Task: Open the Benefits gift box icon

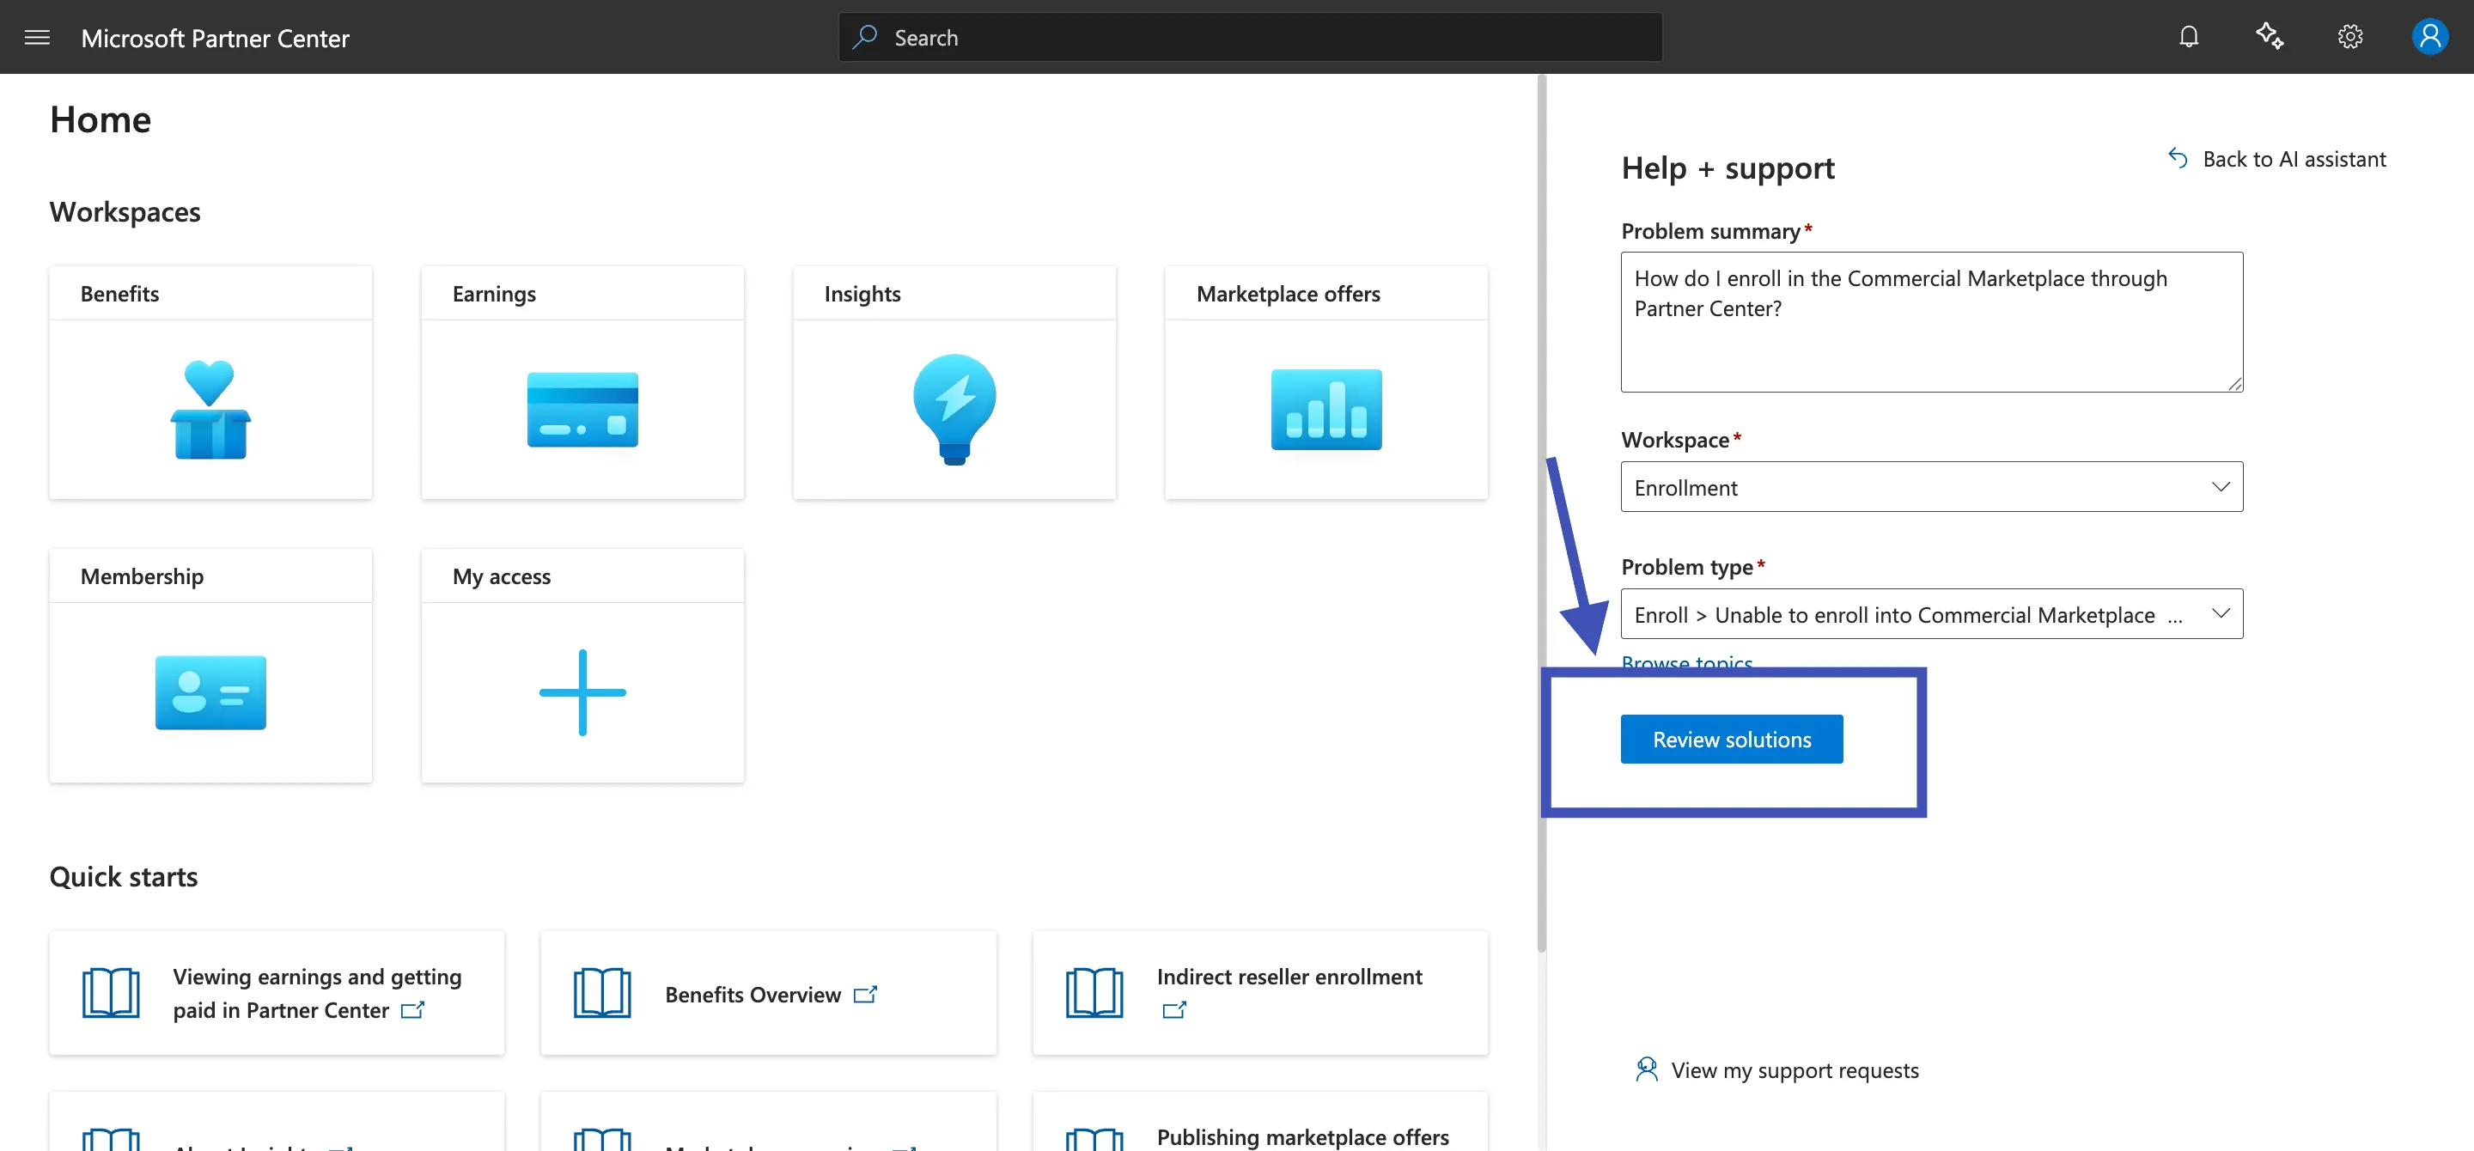Action: pyautogui.click(x=210, y=409)
